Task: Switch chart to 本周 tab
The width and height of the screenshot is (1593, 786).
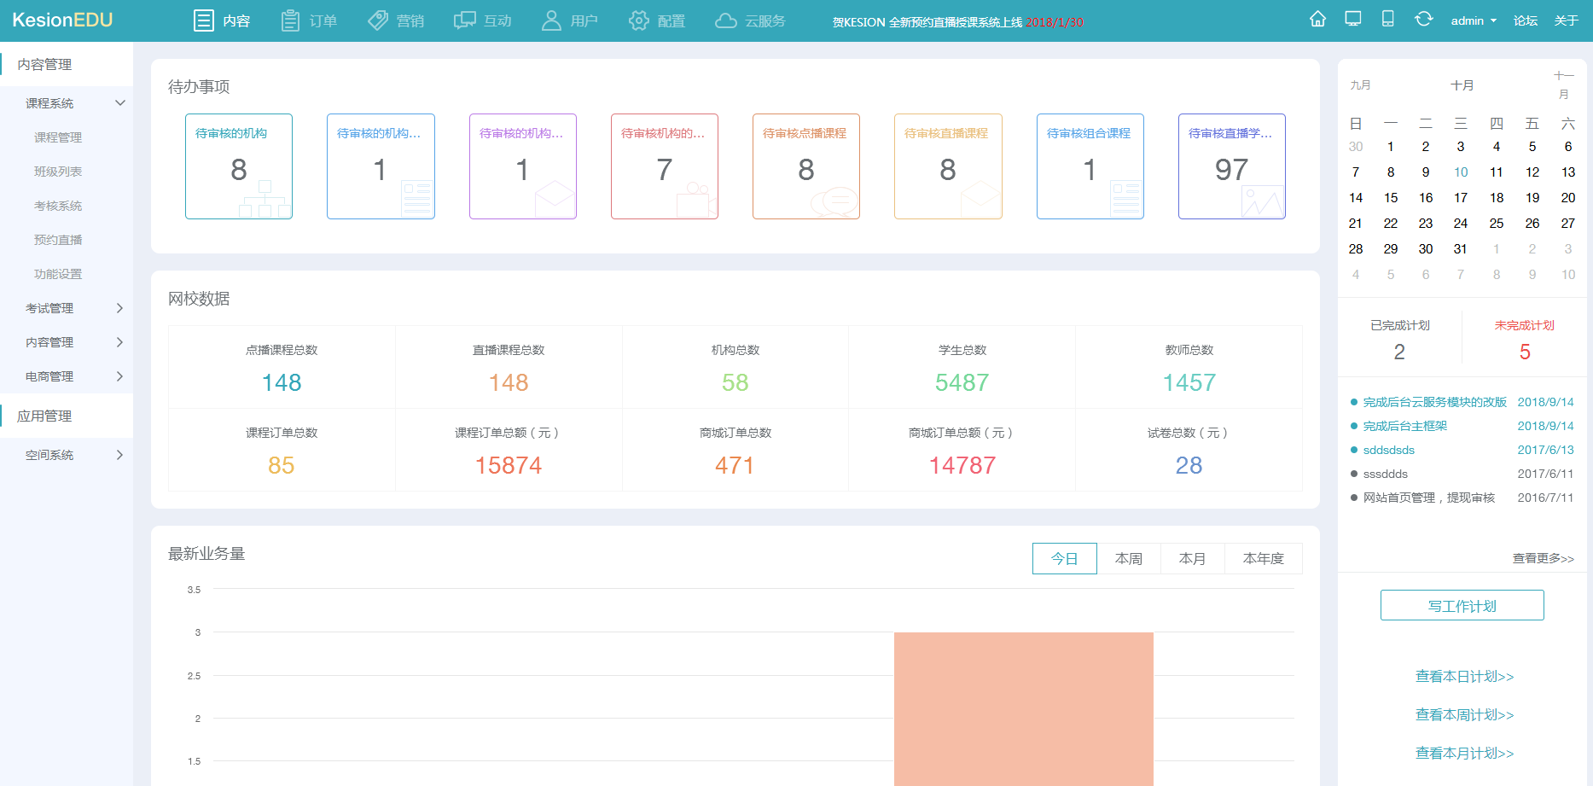Action: [x=1128, y=558]
